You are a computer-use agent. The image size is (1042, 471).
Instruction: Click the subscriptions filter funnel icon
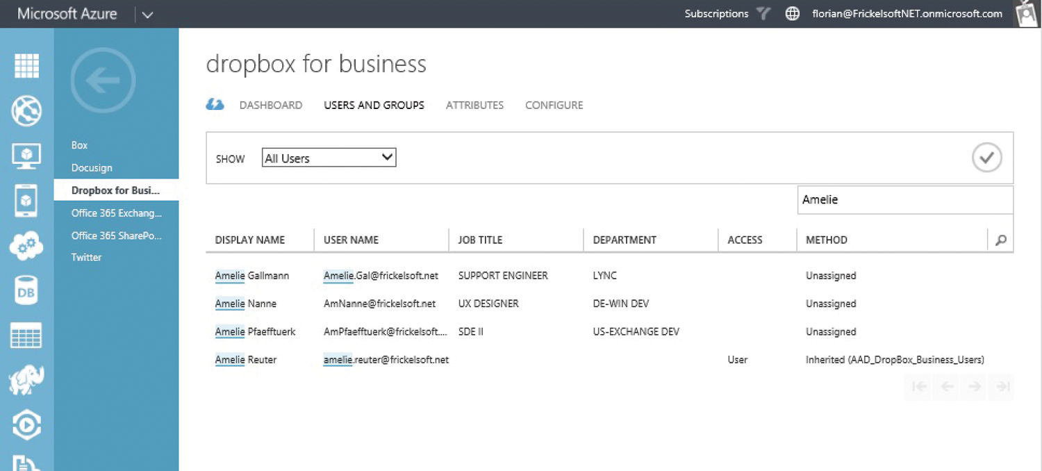(763, 14)
